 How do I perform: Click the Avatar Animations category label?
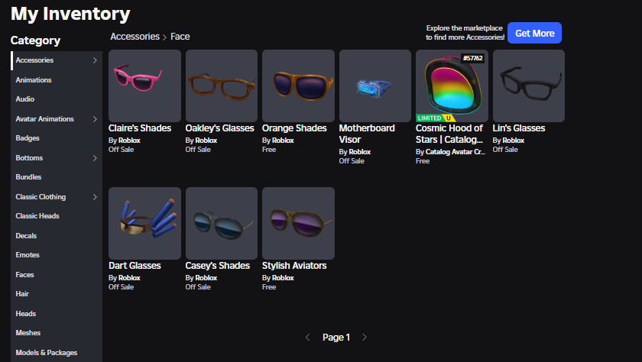[44, 119]
